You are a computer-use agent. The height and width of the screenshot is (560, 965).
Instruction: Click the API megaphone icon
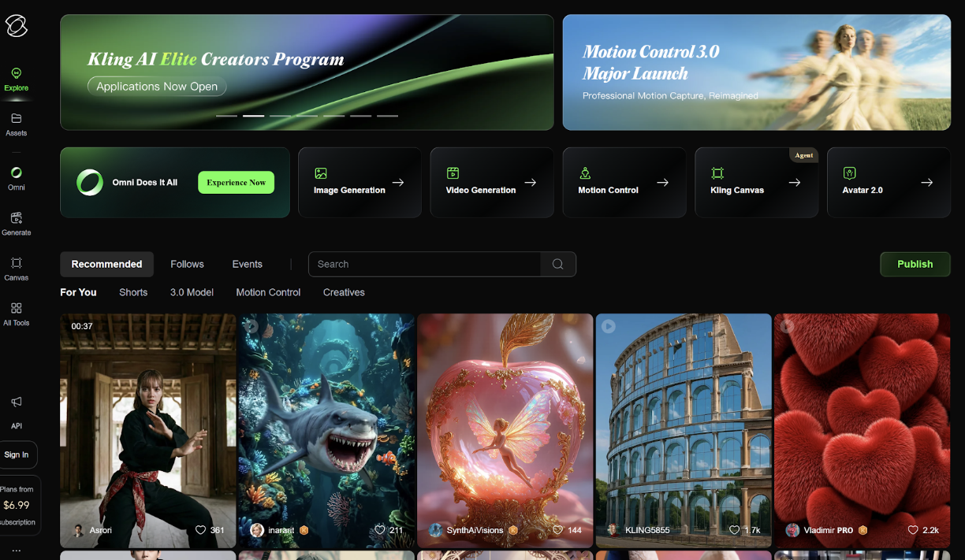(x=16, y=402)
